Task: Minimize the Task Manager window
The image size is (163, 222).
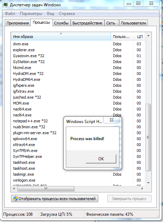Action: pyautogui.click(x=129, y=3)
